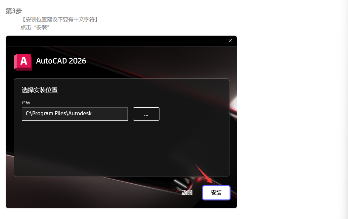Screen dimensions: 348x219
Task: Close the AutoCAD installer window
Action: [x=230, y=41]
